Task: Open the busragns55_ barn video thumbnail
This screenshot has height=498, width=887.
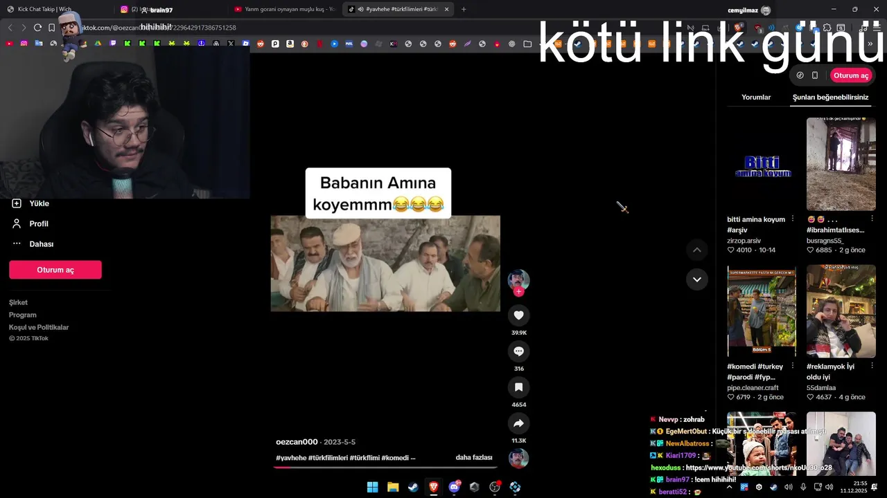Action: pos(841,165)
